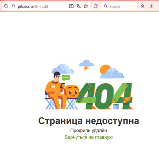This screenshot has width=159, height=146.
Task: Open the downloads arrow icon
Action: pos(151,6)
